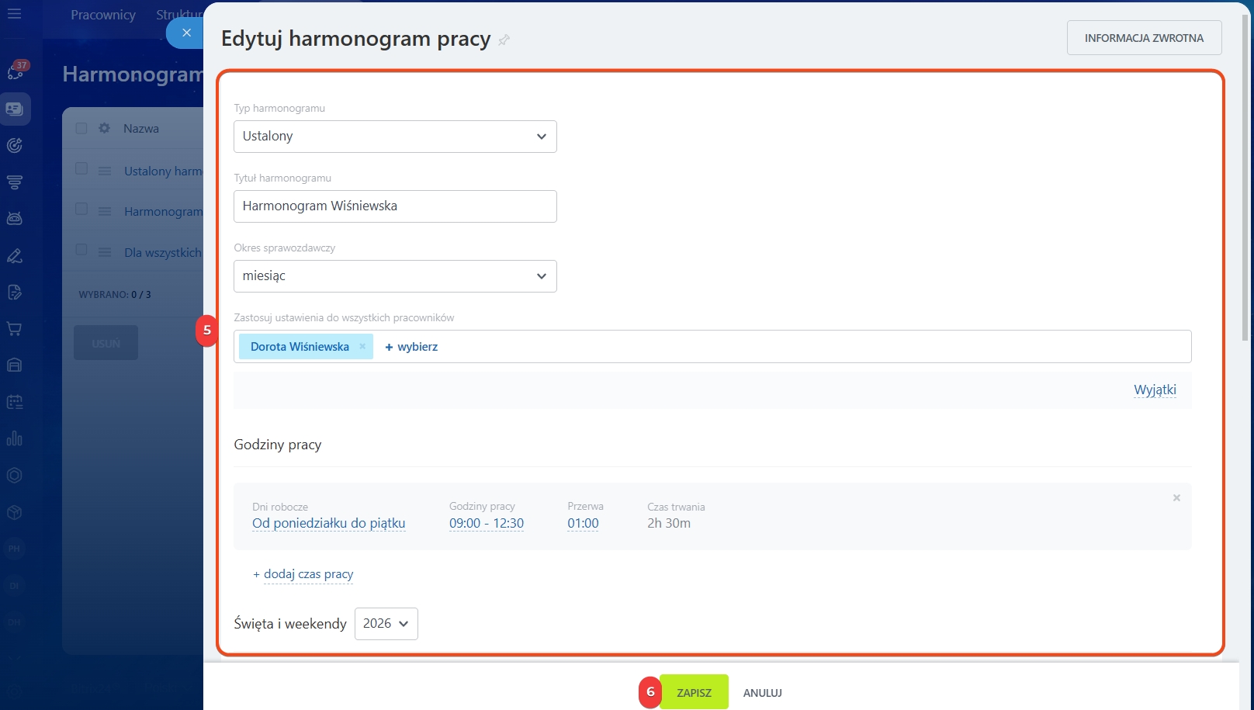Open the bar chart analytics sidebar icon
Screen dimensions: 1254x710
pyautogui.click(x=14, y=439)
